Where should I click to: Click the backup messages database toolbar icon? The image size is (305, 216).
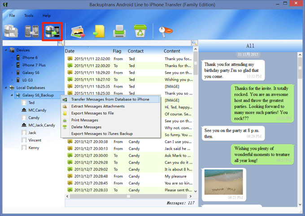pyautogui.click(x=11, y=31)
